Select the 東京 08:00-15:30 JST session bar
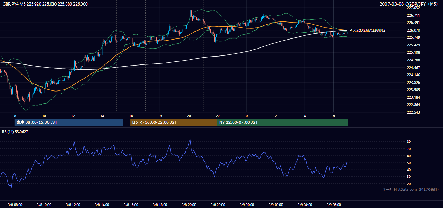Image resolution: width=443 pixels, height=208 pixels. pyautogui.click(x=69, y=122)
